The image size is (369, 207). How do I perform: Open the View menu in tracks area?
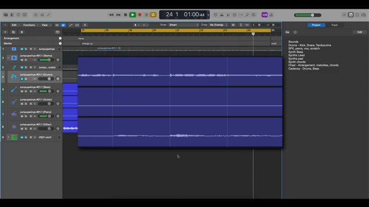(x=46, y=25)
